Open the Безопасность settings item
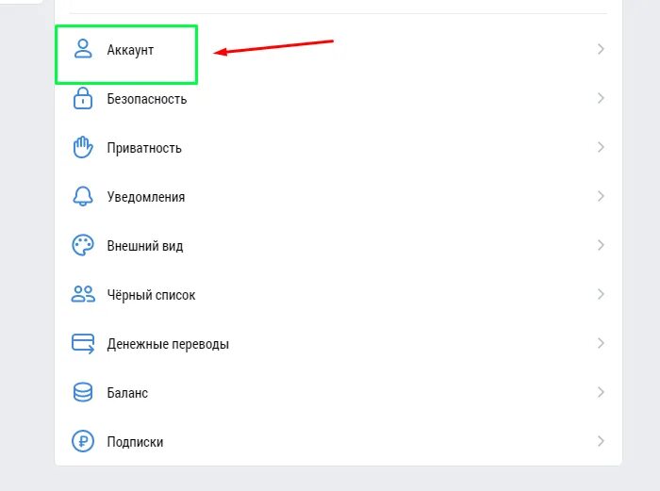Image resolution: width=660 pixels, height=491 pixels. (x=146, y=99)
